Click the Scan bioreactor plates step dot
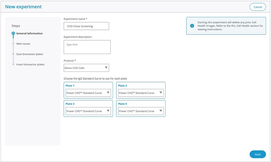 [13, 54]
